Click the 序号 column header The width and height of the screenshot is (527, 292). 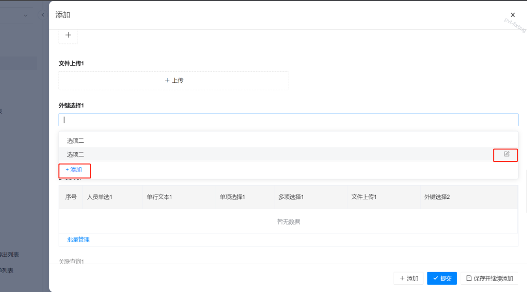pyautogui.click(x=71, y=197)
